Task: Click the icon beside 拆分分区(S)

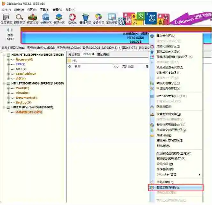Action: tap(152, 107)
